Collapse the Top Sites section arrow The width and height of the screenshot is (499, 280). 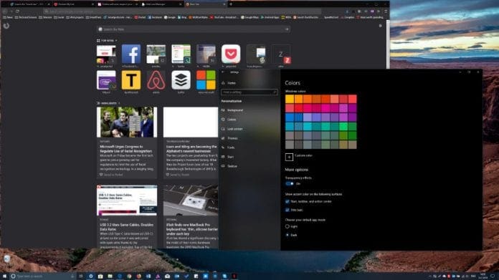(x=116, y=41)
